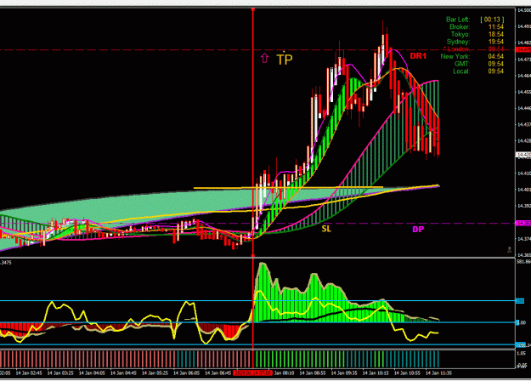Click the 'GMT:' clock label
Image resolution: width=531 pixels, height=381 pixels.
click(x=462, y=64)
